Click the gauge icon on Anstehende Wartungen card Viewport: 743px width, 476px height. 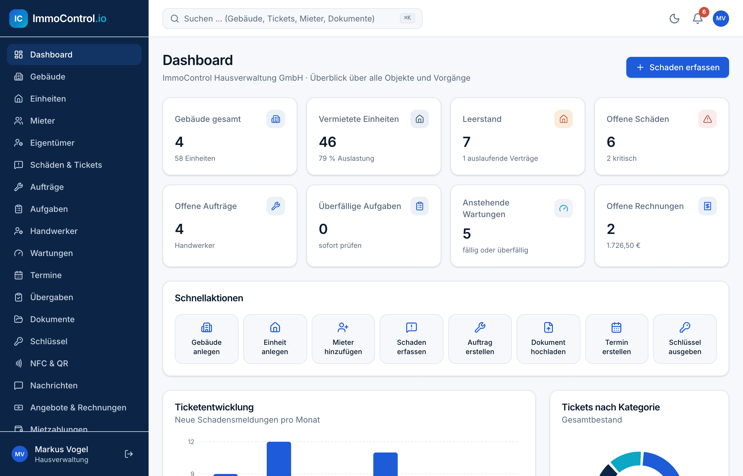coord(563,209)
